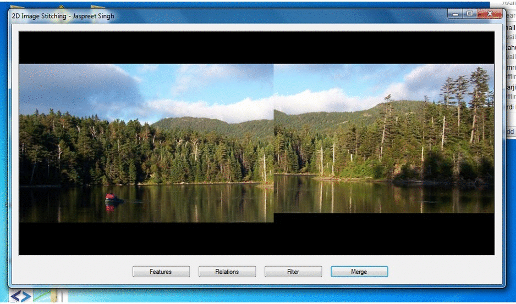Image resolution: width=516 pixels, height=304 pixels.
Task: Select the right landscape photo
Action: click(x=383, y=138)
